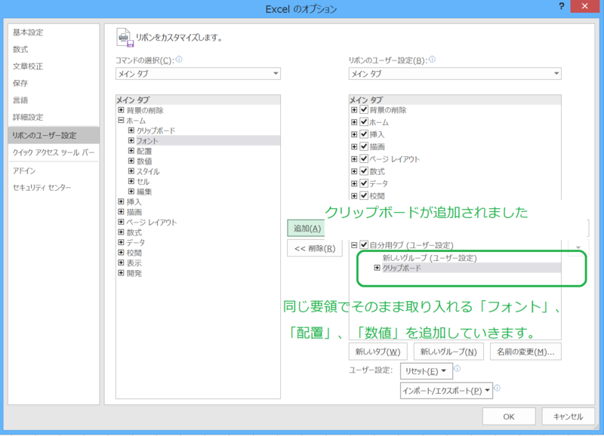Viewport: 604px width, 436px height.
Task: Click 追加(A) button
Action: [307, 229]
